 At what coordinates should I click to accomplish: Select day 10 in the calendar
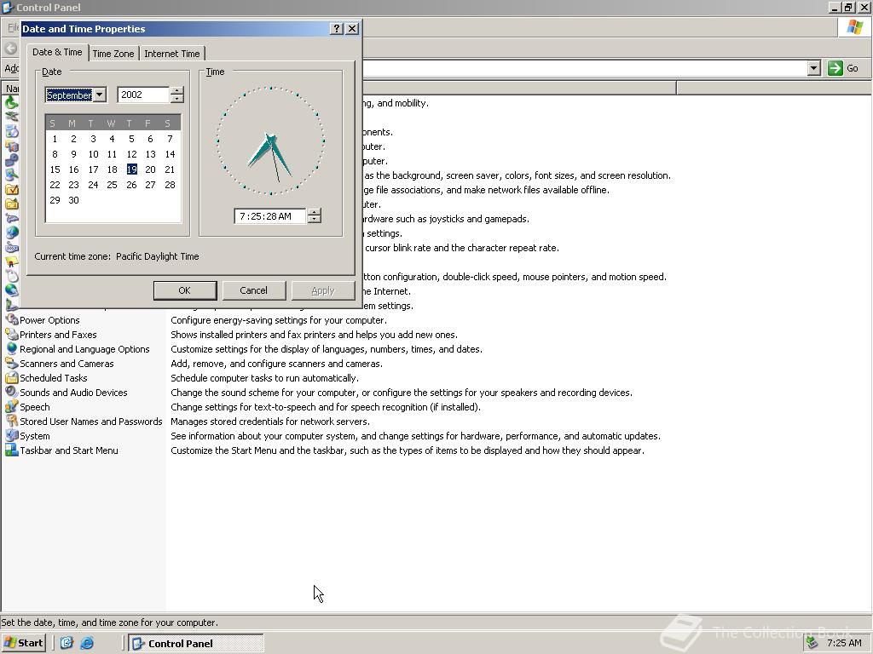(x=93, y=154)
